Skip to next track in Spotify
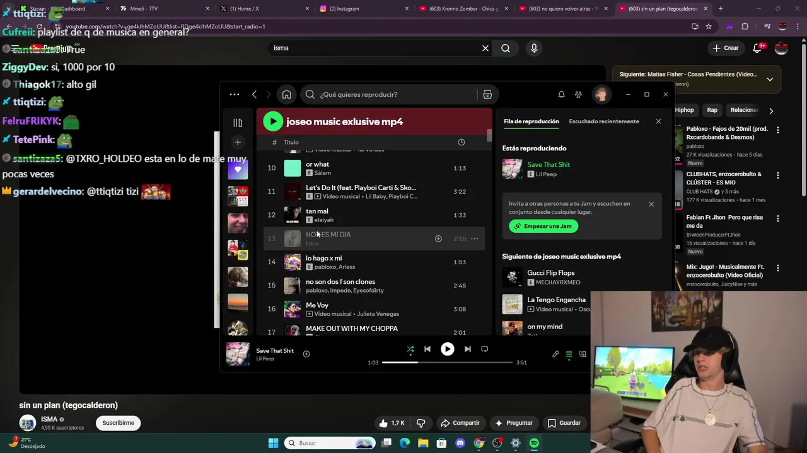 467,349
